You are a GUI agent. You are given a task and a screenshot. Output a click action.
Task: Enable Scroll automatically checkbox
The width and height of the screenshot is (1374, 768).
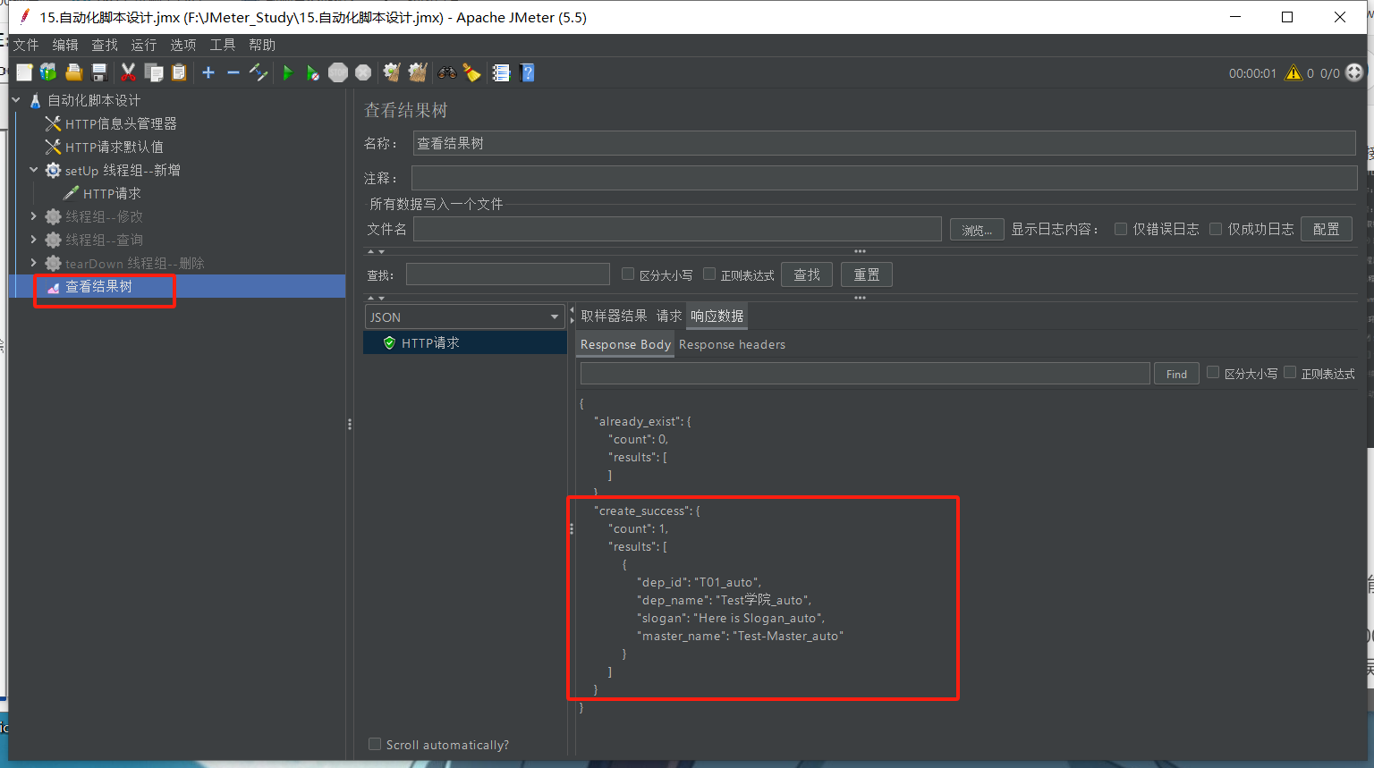pyautogui.click(x=375, y=744)
